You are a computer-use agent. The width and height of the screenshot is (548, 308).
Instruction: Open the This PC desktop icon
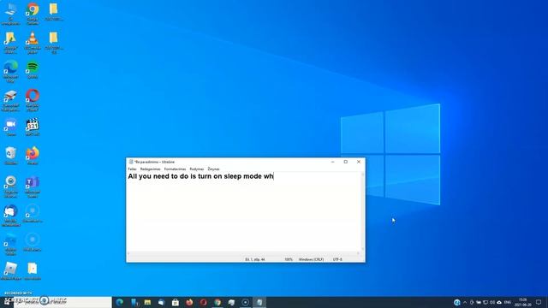point(10,14)
